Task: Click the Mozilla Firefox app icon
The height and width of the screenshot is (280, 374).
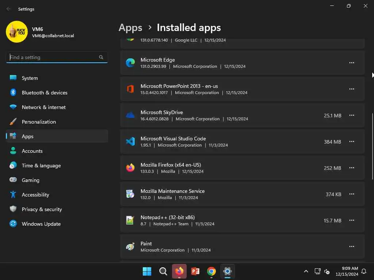Action: 130,168
